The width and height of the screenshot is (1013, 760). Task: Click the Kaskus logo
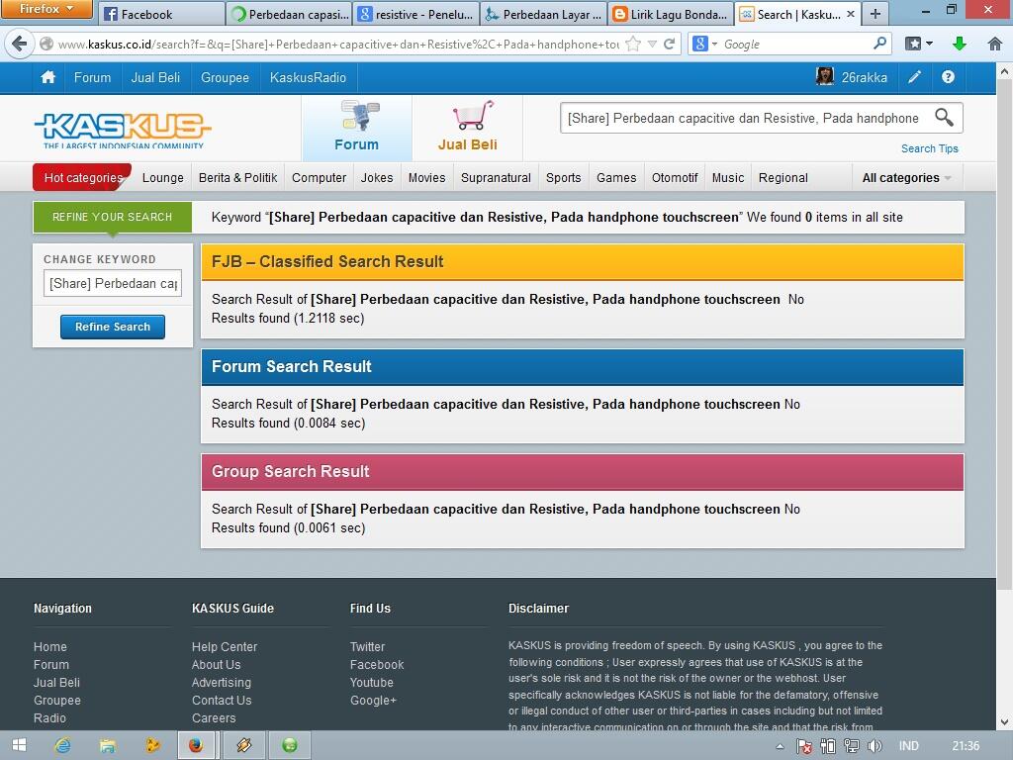tap(122, 131)
